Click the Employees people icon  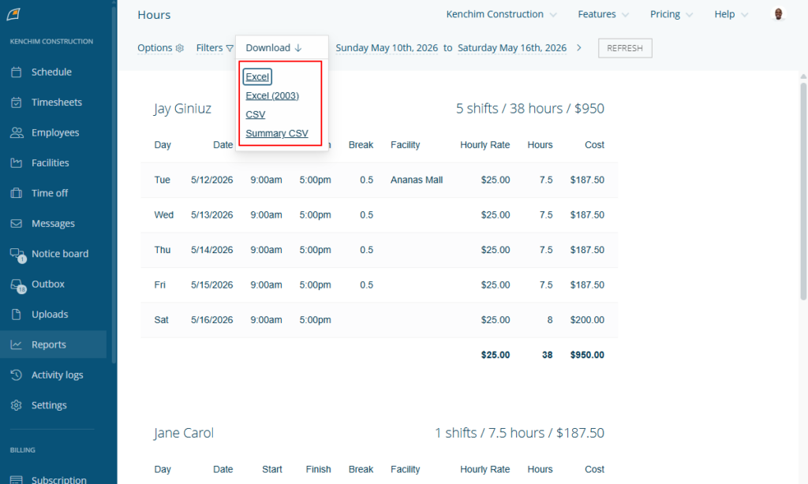17,133
